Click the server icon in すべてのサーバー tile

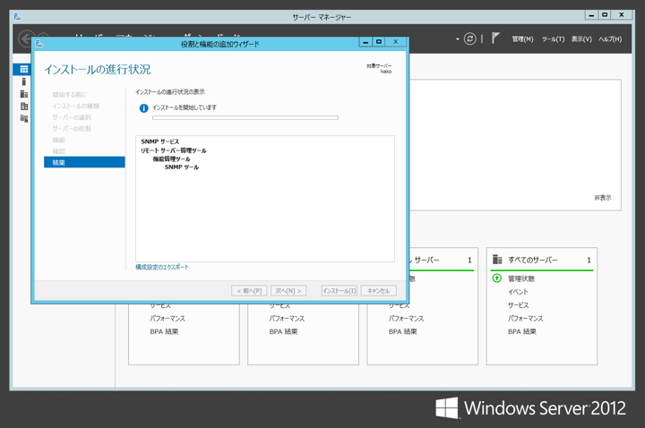[497, 260]
